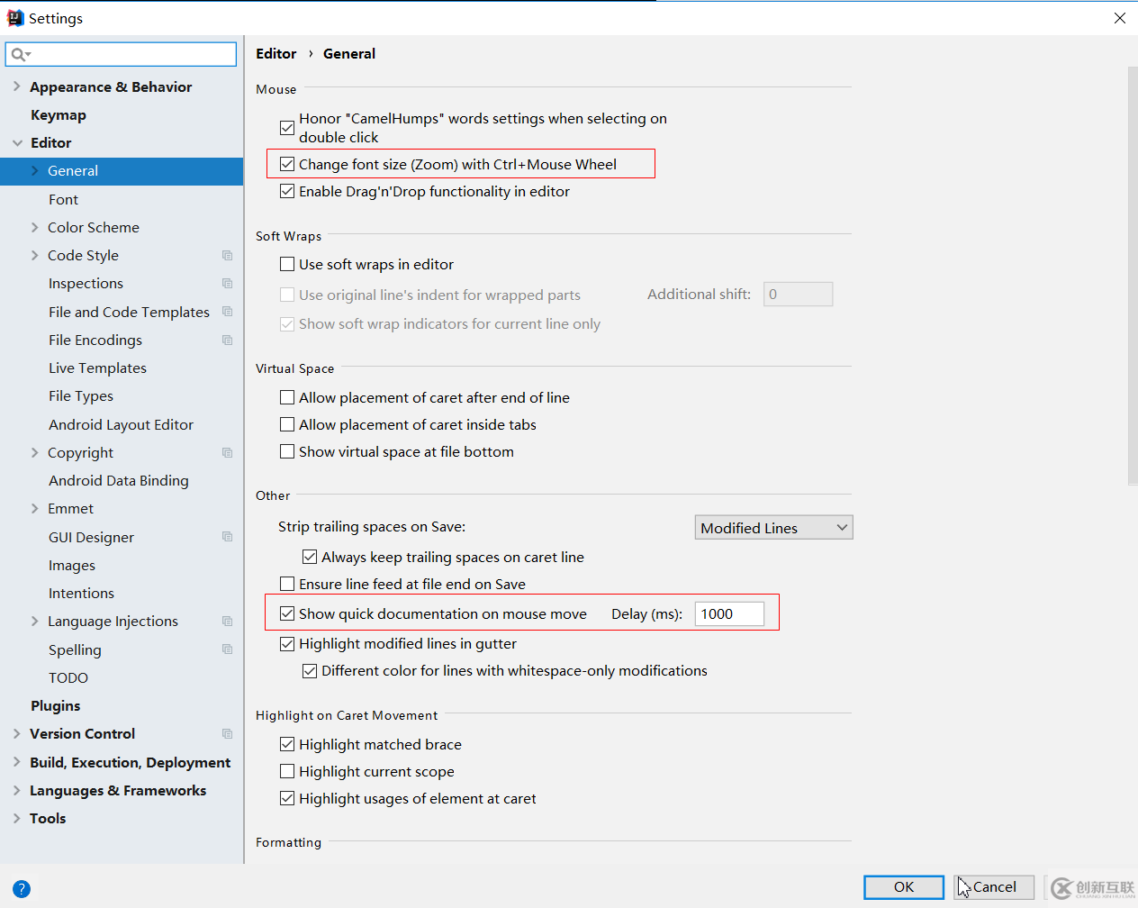Click the search magnifier icon
Image resolution: width=1138 pixels, height=908 pixels.
17,54
